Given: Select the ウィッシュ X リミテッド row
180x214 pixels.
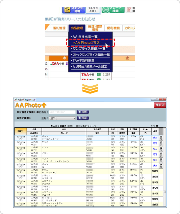Looking at the screenshot, I should [x=88, y=199].
